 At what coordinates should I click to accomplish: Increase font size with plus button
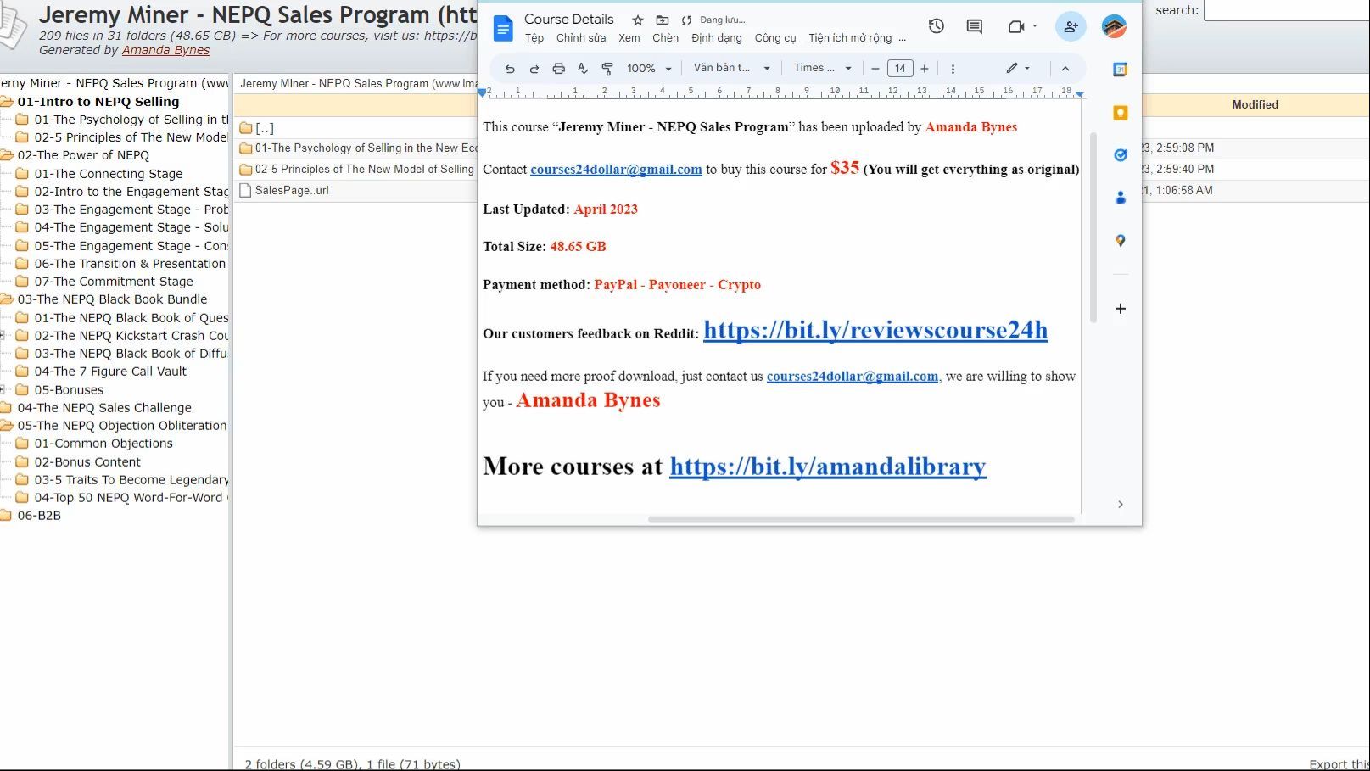coord(925,69)
